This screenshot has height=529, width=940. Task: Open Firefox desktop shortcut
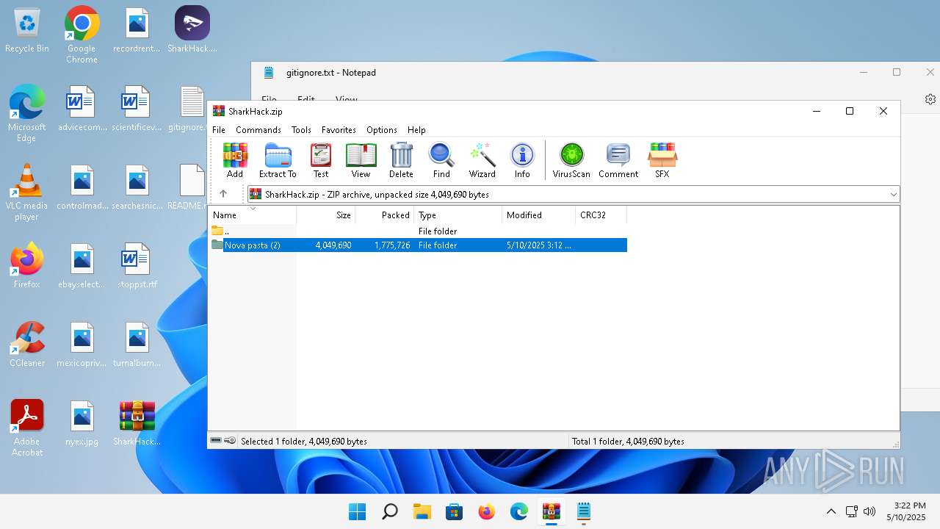(27, 265)
